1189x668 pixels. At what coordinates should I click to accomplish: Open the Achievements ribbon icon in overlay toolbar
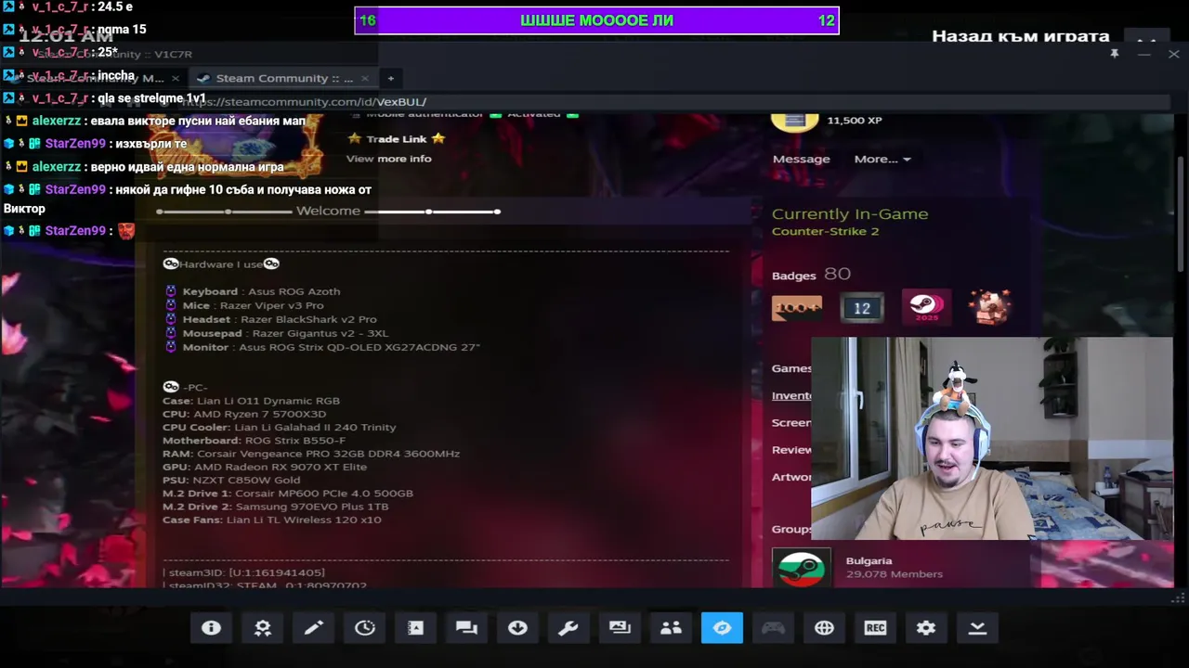point(263,628)
